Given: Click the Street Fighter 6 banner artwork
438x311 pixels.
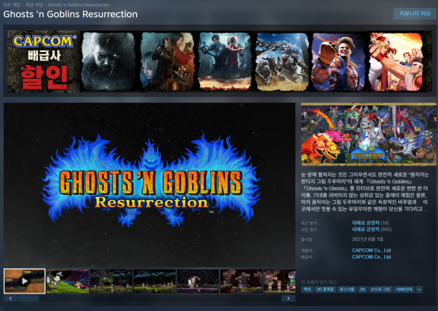Looking at the screenshot, I should click(x=339, y=62).
